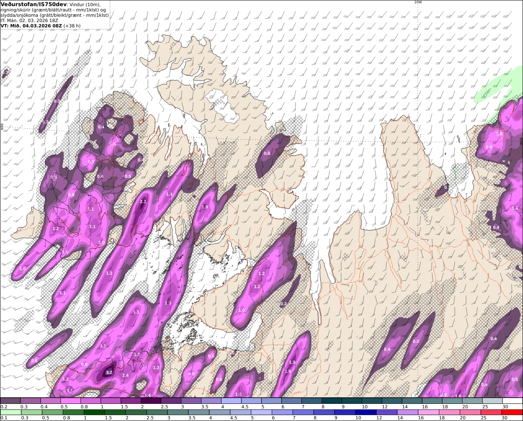523x421 pixels.
Task: Click the Veðurstofan/IS750dev title text
Action: 31,4
